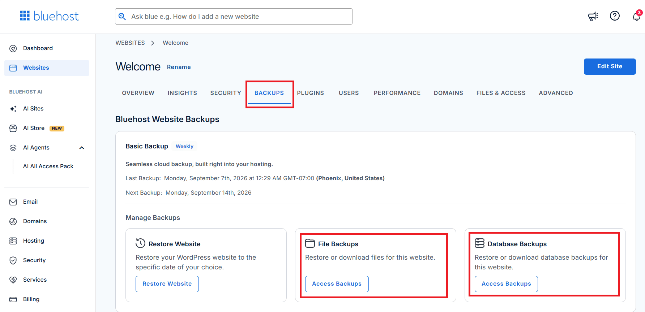Click the AI Store icon
The height and width of the screenshot is (312, 645).
[x=13, y=128]
